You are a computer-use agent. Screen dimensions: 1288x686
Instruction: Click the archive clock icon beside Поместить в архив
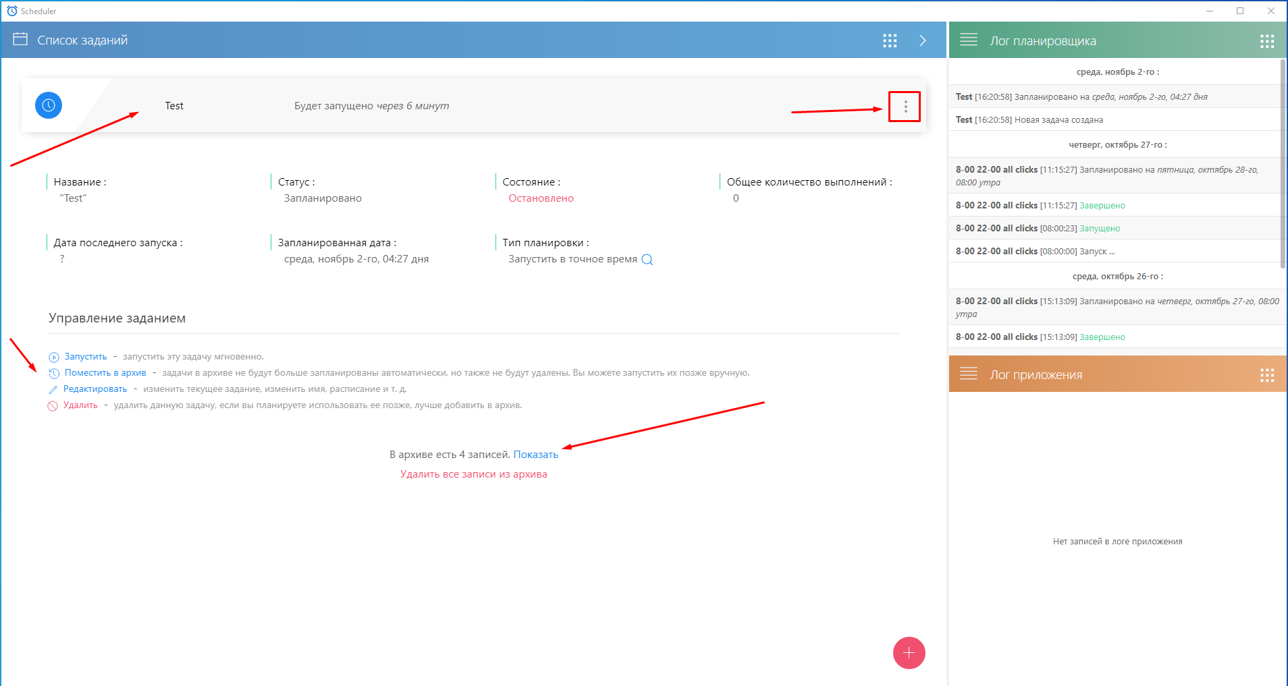pos(54,373)
